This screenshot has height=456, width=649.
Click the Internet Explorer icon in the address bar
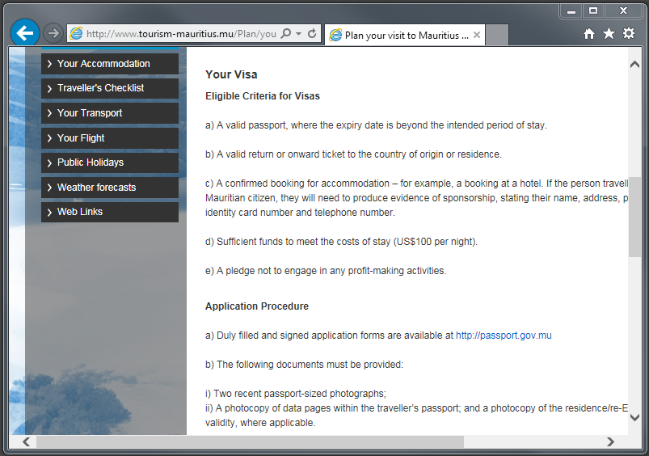coord(76,33)
